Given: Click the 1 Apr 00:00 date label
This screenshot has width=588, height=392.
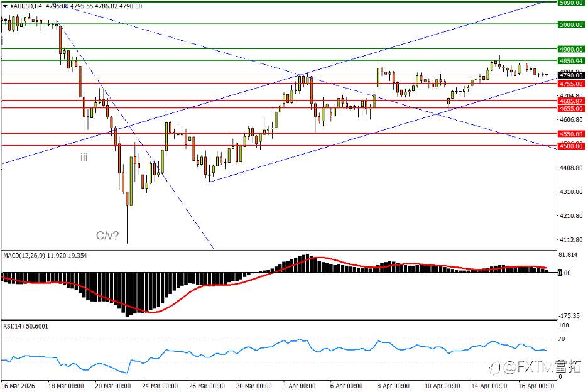Looking at the screenshot, I should point(299,386).
